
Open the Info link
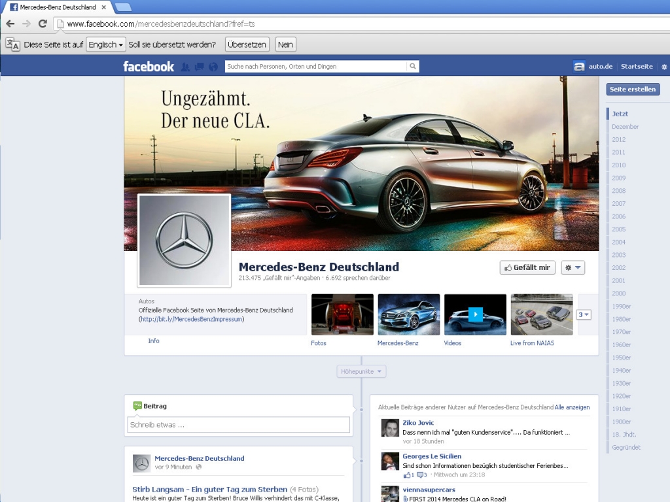[x=153, y=341]
